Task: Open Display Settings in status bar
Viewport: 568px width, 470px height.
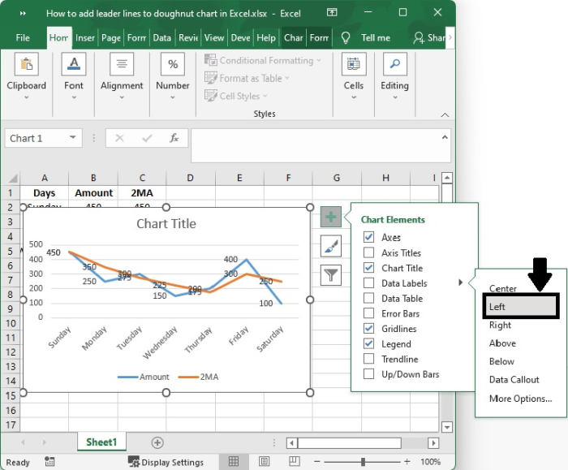Action: pyautogui.click(x=166, y=462)
